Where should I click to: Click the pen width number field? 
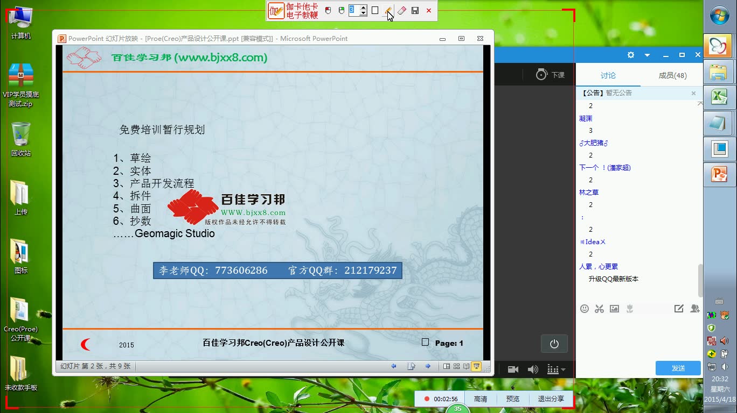353,10
